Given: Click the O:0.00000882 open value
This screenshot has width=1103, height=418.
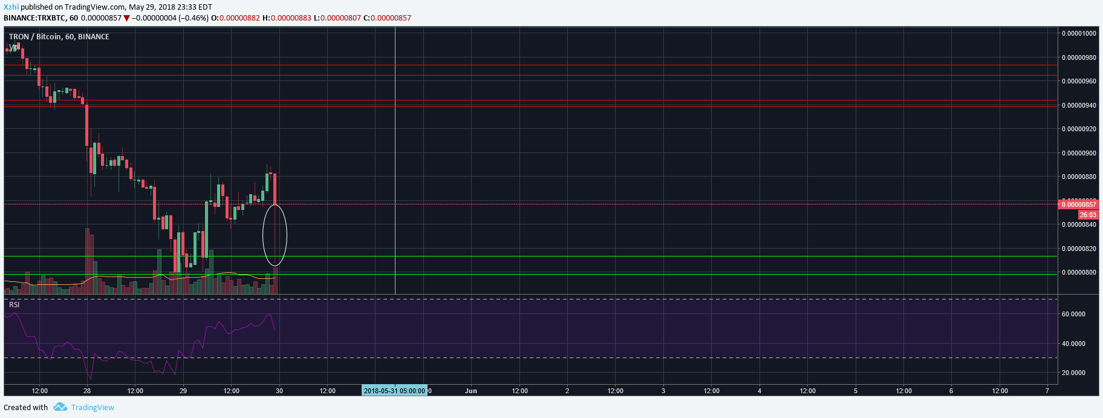Looking at the screenshot, I should (235, 18).
